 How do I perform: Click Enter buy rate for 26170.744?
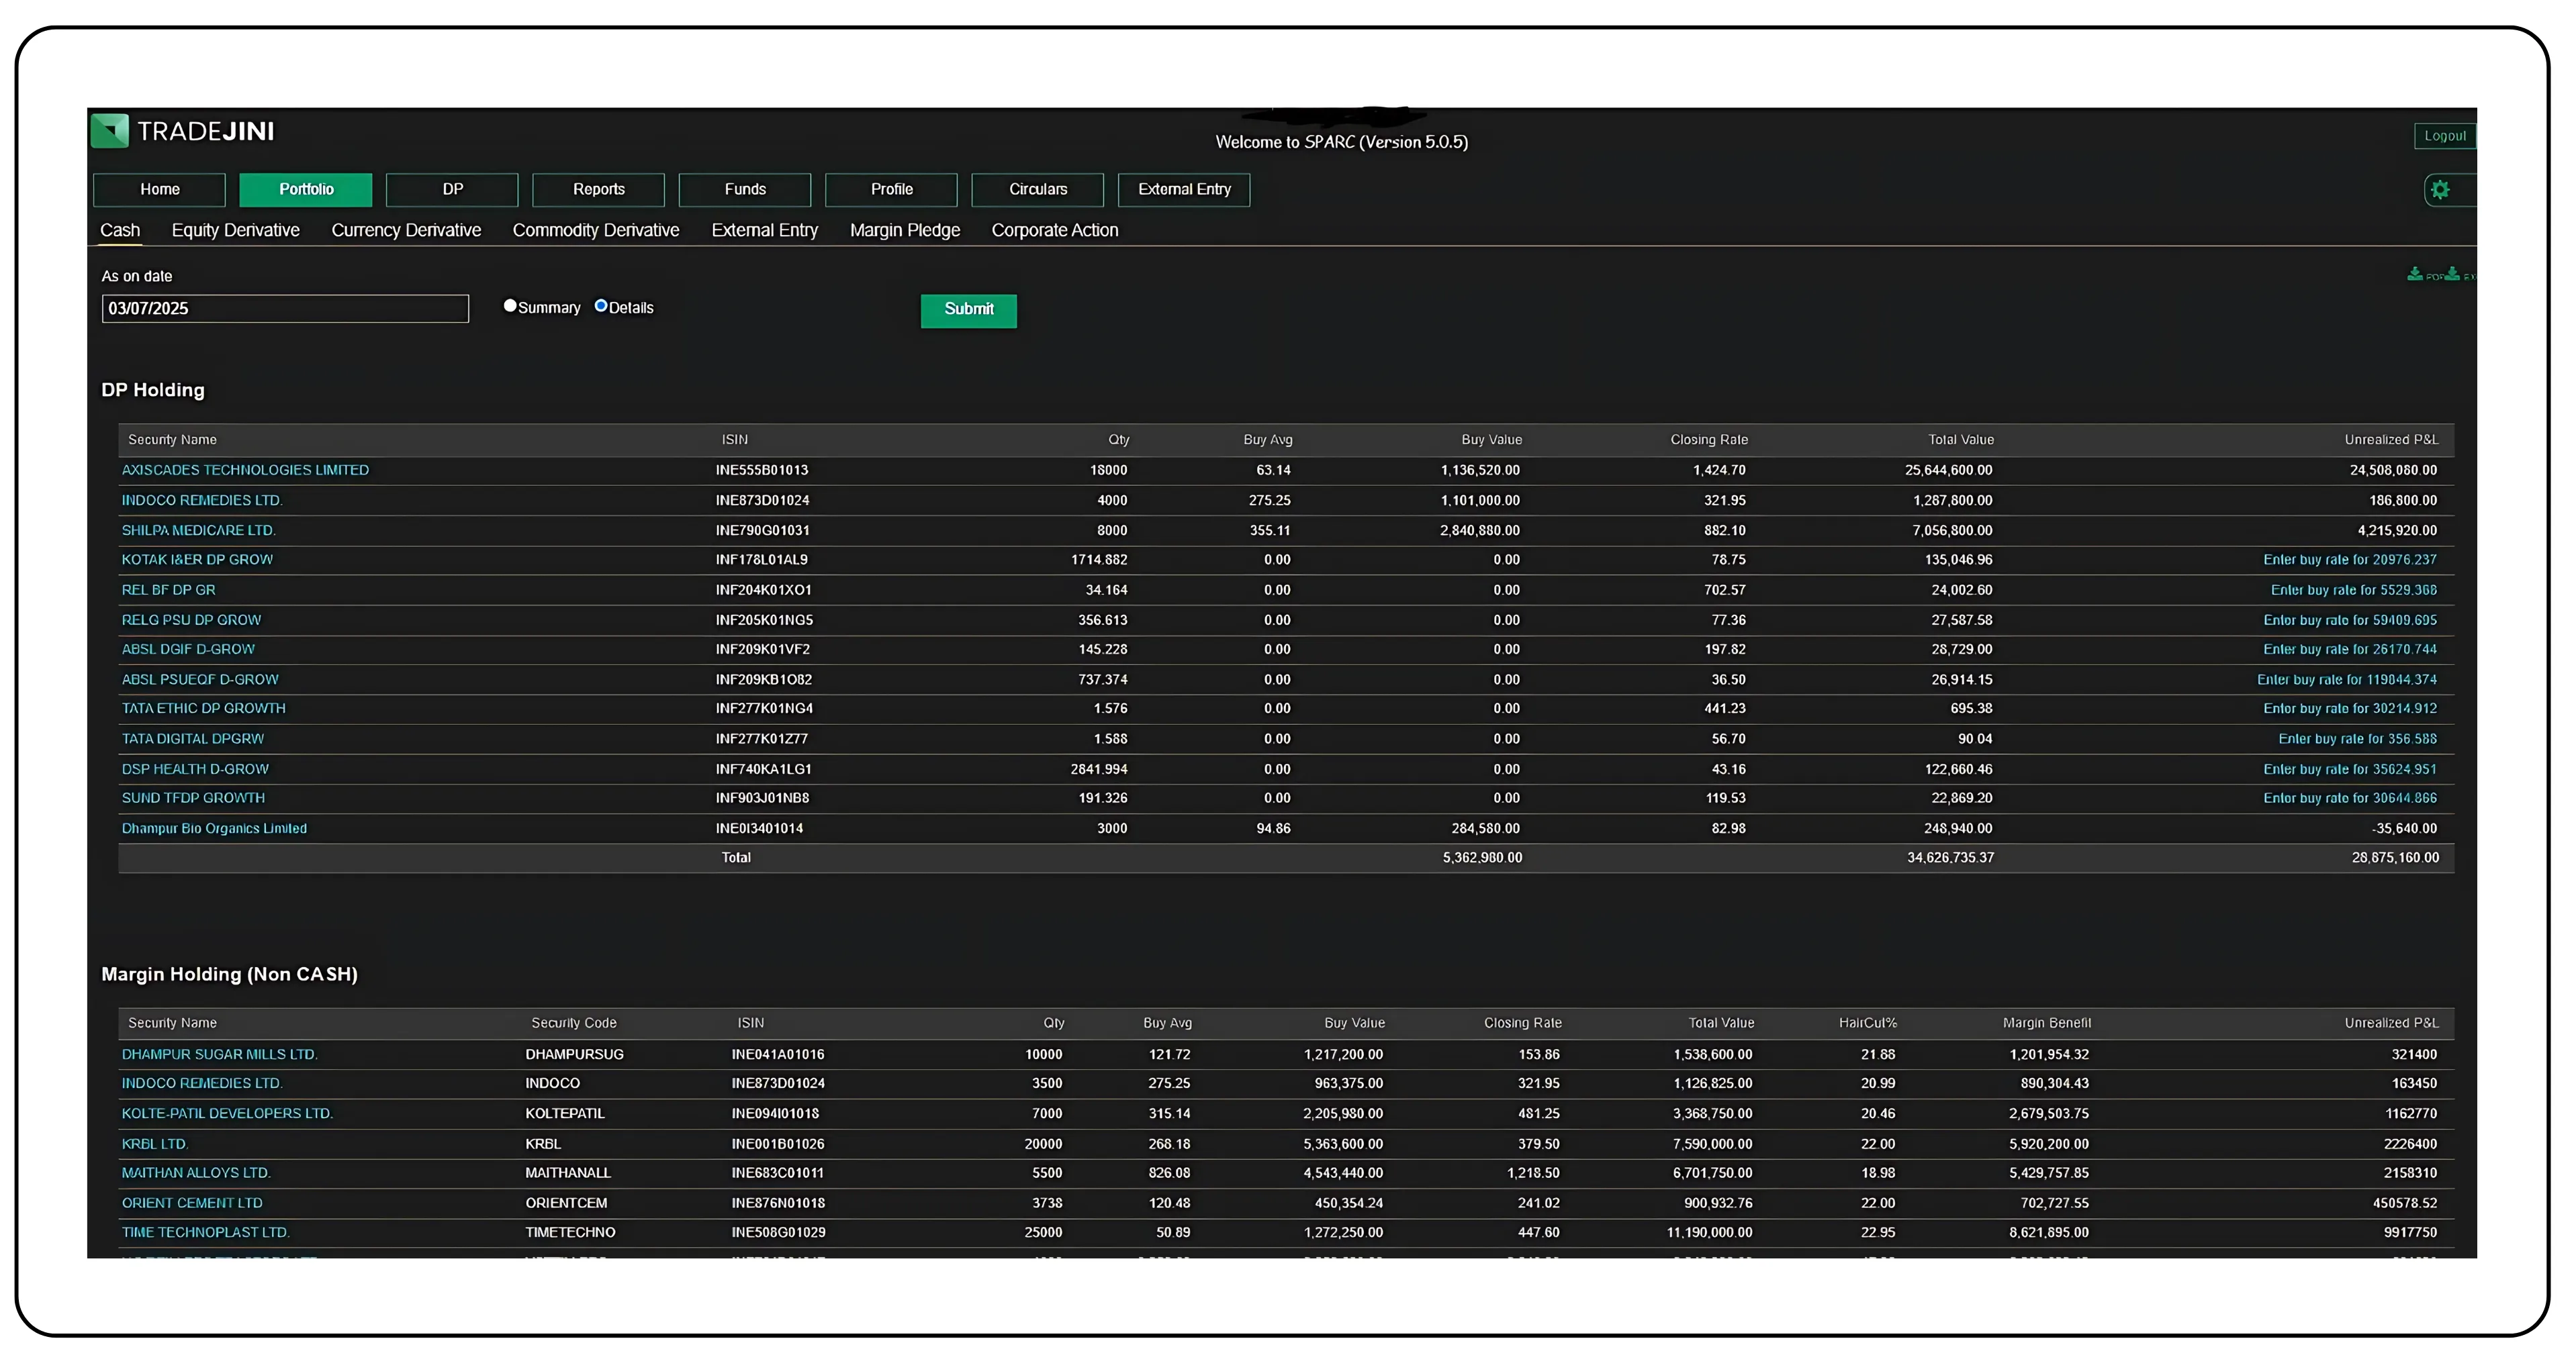(2350, 650)
